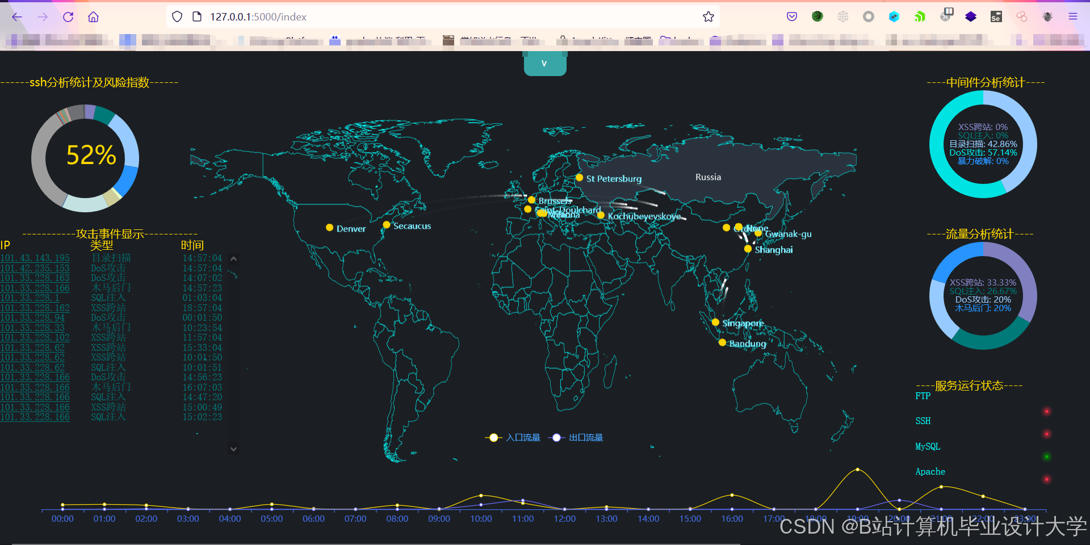1090x545 pixels.
Task: Select the Shanghai marker on the map
Action: click(748, 249)
